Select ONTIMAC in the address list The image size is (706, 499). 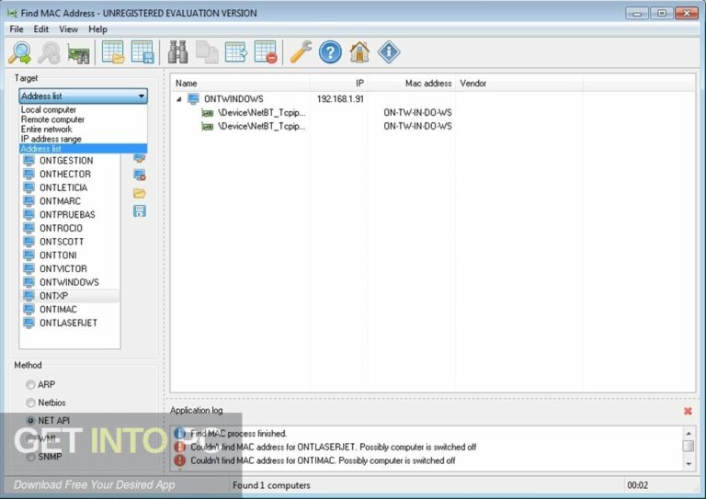[x=58, y=309]
